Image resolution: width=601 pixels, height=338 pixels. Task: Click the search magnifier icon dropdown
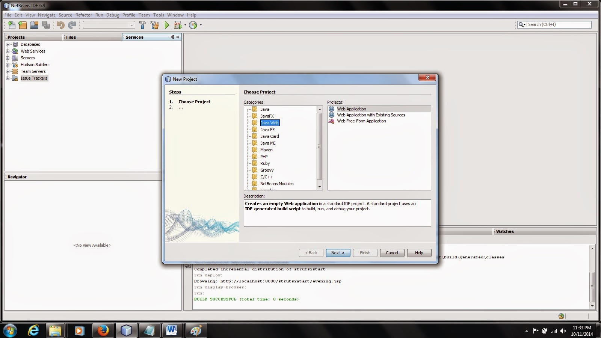tap(522, 25)
